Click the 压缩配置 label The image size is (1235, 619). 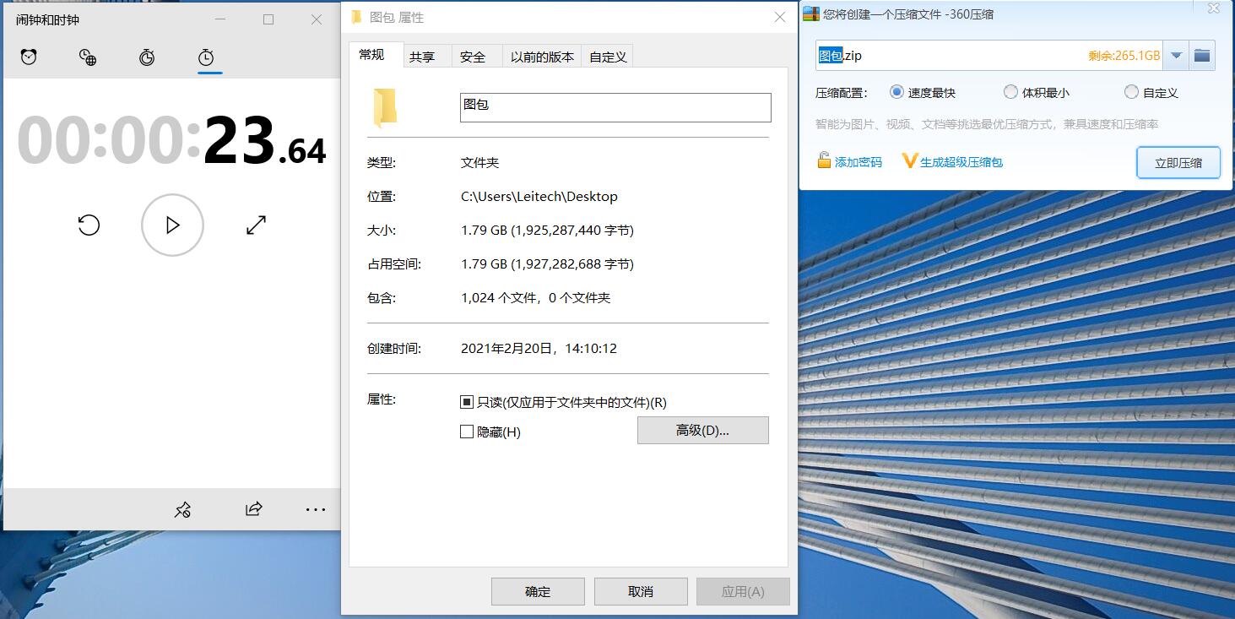pyautogui.click(x=842, y=93)
